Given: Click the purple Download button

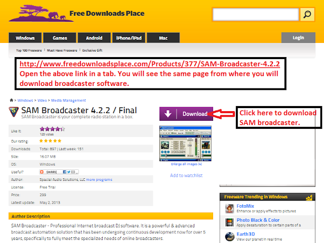Looking at the screenshot, I should [x=186, y=114].
